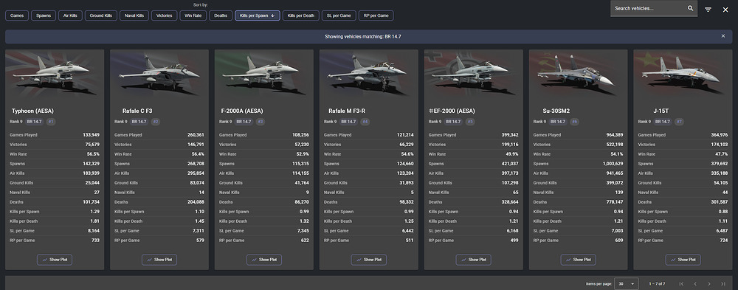
Task: Sort by SL per Game
Action: point(339,15)
